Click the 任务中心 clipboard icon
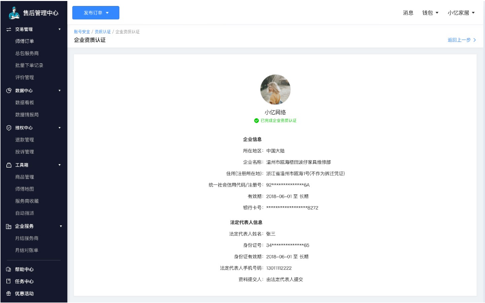The width and height of the screenshot is (485, 303). (8, 281)
